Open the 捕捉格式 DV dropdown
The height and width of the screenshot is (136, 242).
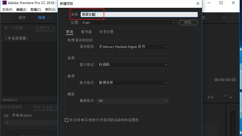[166, 101]
